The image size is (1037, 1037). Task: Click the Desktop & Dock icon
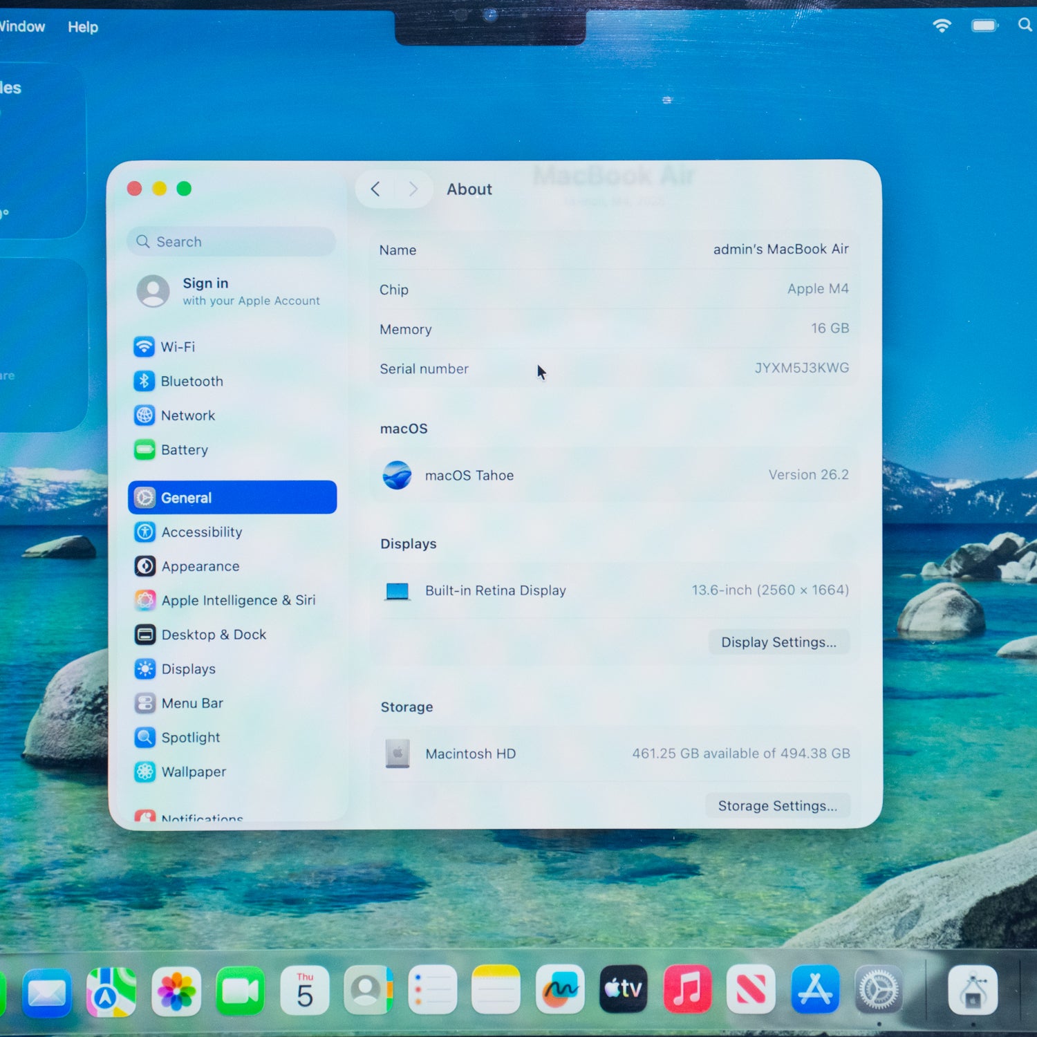pyautogui.click(x=144, y=634)
